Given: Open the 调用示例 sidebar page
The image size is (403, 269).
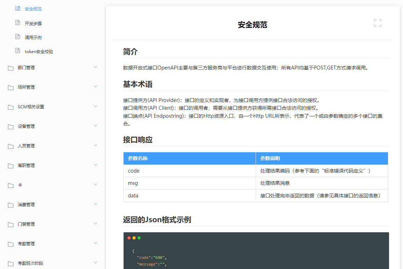Looking at the screenshot, I should coord(33,37).
